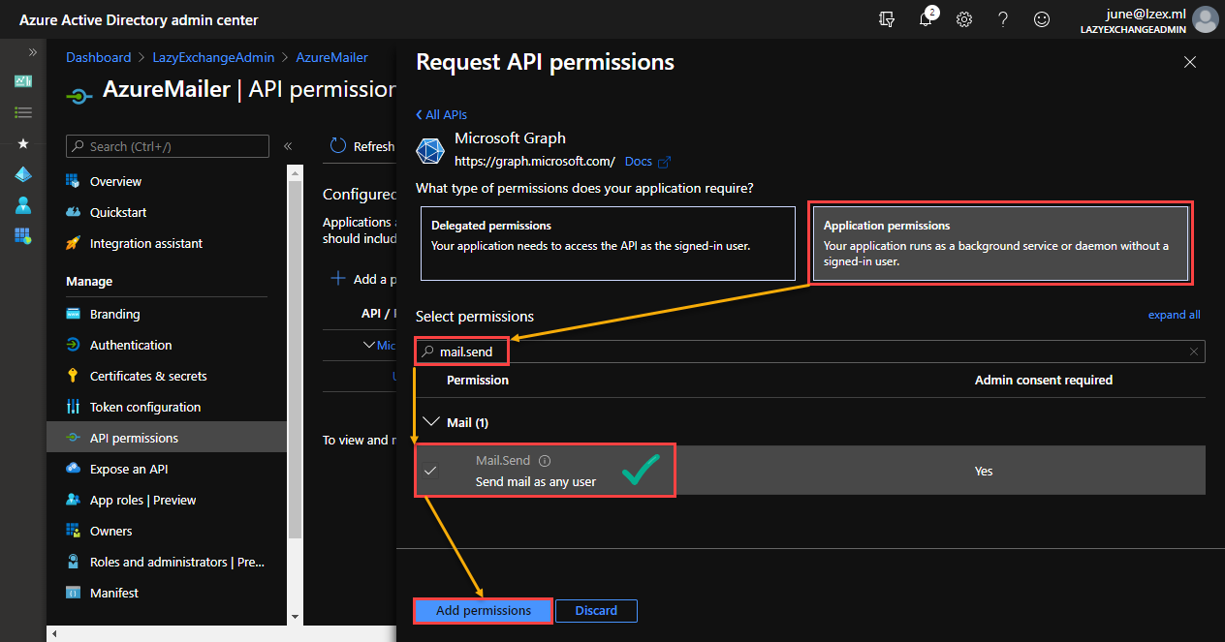Choose Application permissions
The image size is (1225, 642).
tap(1000, 242)
